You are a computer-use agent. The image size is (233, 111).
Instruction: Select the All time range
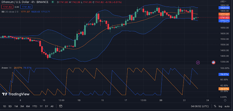click(x=52, y=106)
